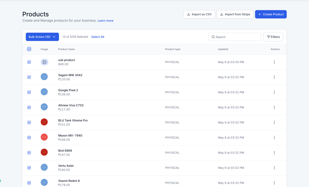Click the Select All link
The width and height of the screenshot is (309, 187).
pos(98,37)
